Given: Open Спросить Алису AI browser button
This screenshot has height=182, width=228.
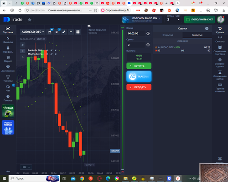Looking at the screenshot, I should pos(115,10).
